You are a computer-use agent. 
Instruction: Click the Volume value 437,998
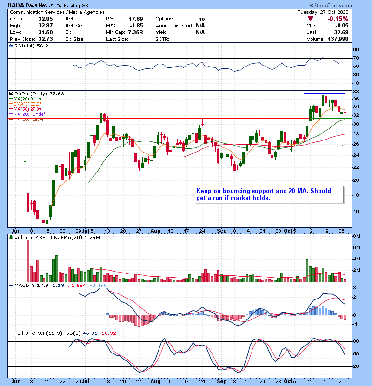pyautogui.click(x=338, y=39)
